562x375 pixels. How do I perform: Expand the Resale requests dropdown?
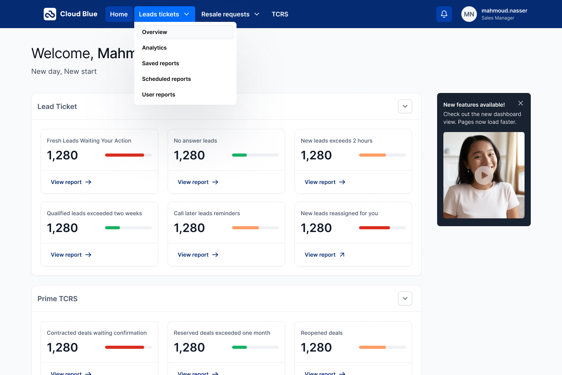pos(230,14)
